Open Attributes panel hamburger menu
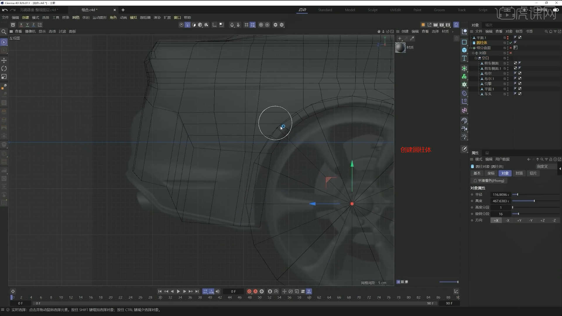Viewport: 562px width, 316px height. point(472,159)
